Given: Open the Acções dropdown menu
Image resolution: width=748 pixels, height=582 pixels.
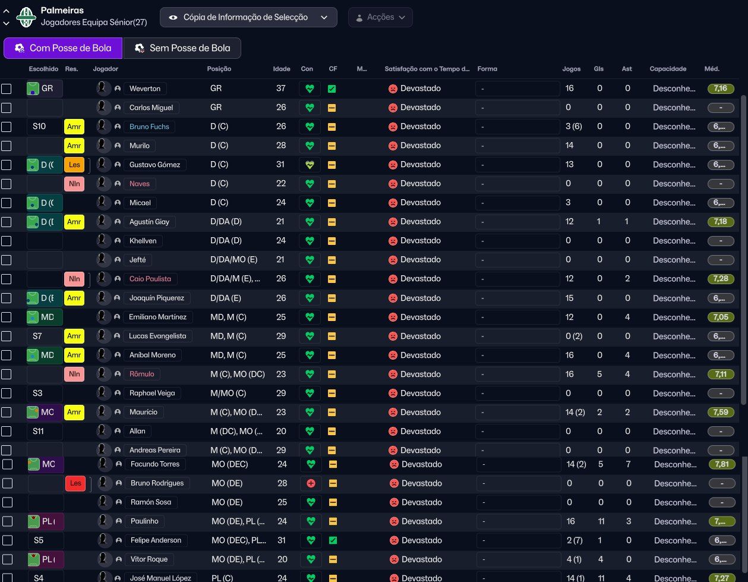Looking at the screenshot, I should [380, 17].
